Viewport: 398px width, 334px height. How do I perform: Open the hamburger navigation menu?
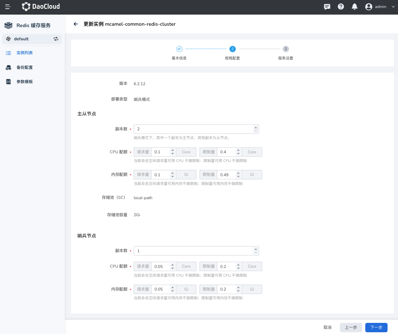coord(8,7)
